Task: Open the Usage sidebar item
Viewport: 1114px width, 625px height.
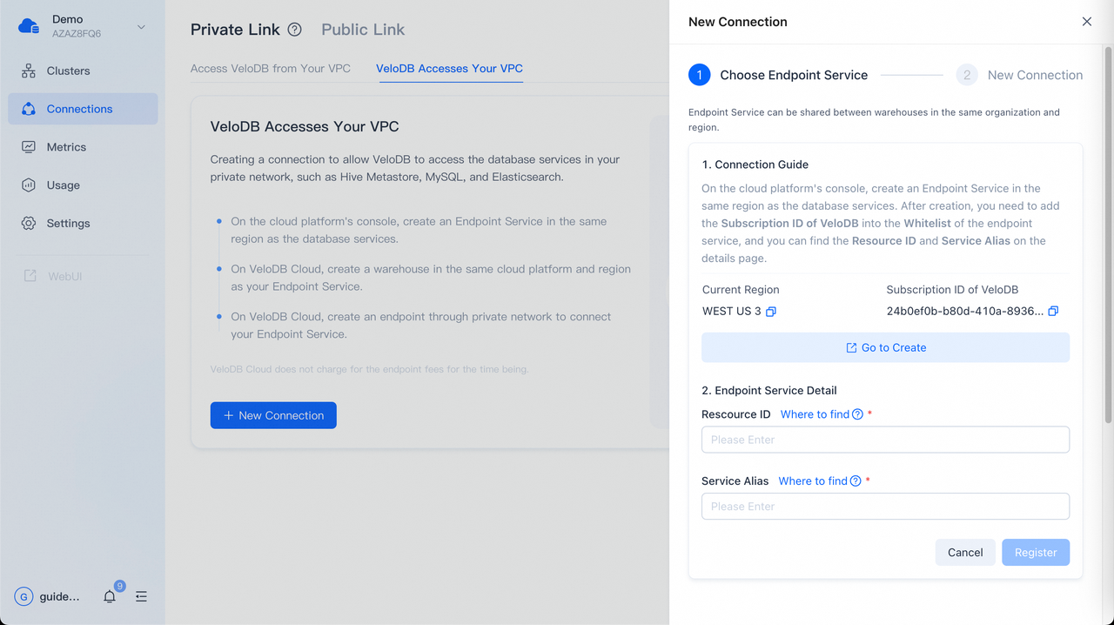Action: coord(63,185)
